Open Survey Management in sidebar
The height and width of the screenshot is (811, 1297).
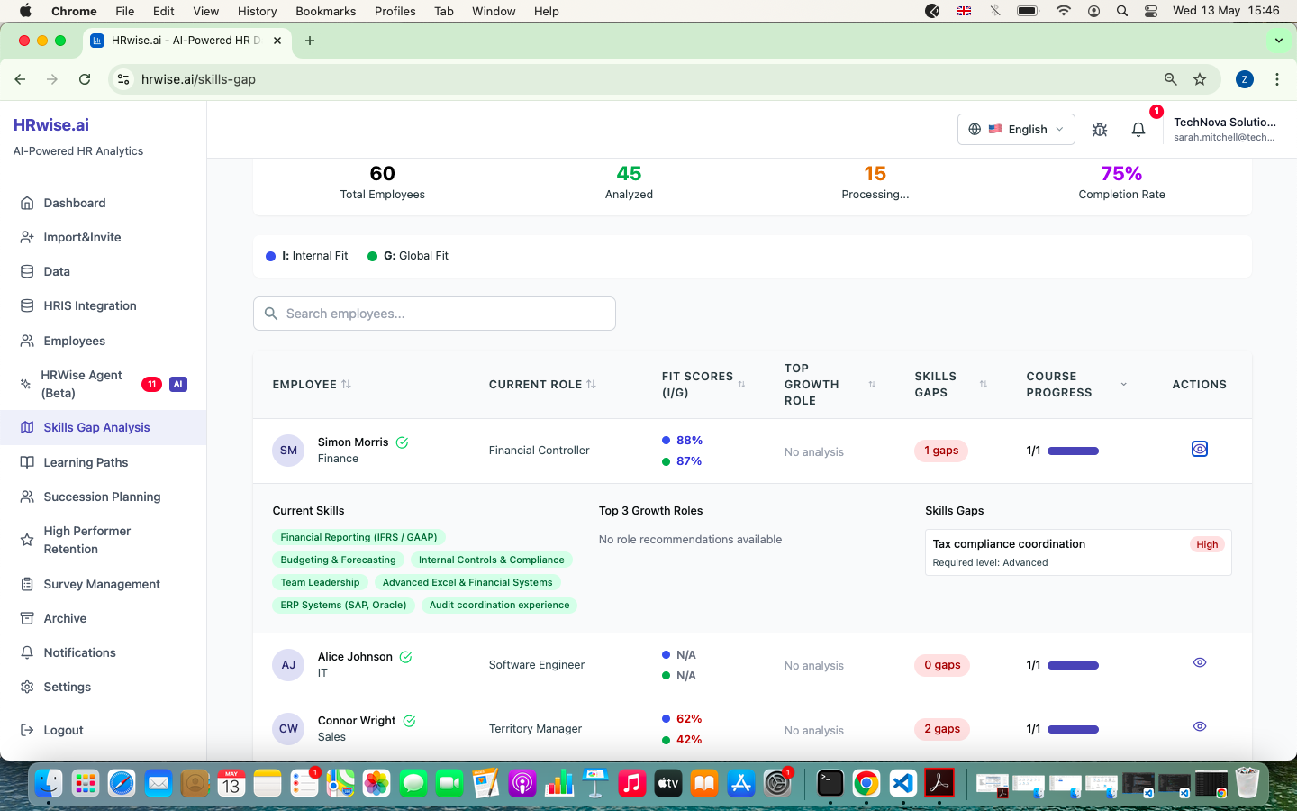point(102,584)
